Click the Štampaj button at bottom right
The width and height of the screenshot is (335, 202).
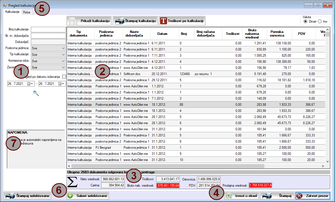(277, 196)
